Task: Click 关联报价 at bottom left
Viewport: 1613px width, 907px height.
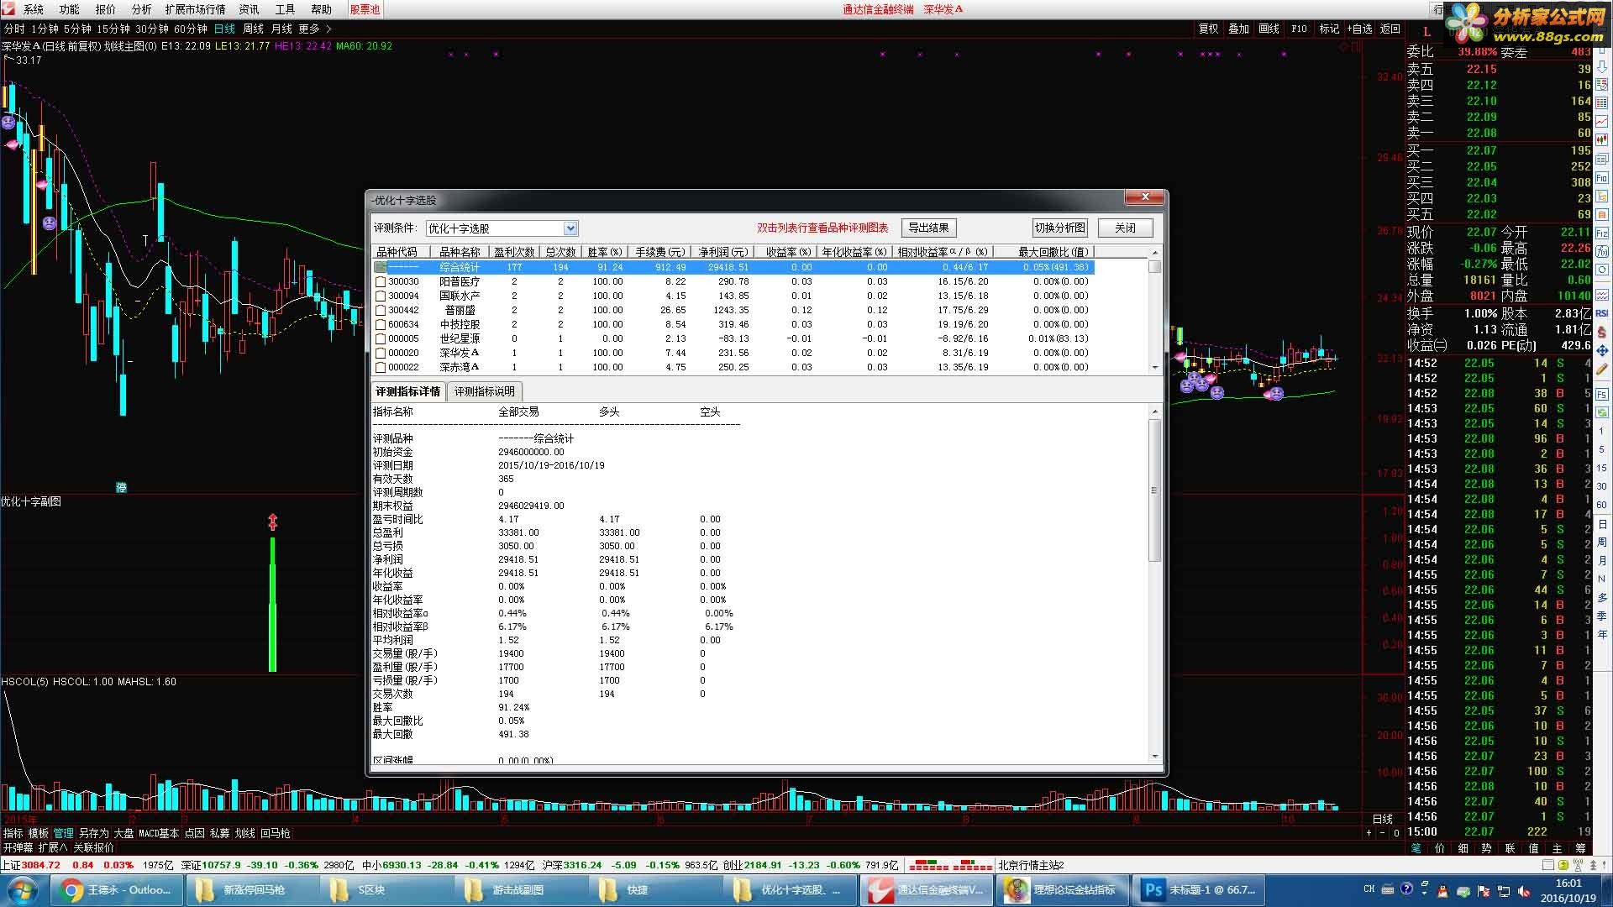Action: coord(93,848)
